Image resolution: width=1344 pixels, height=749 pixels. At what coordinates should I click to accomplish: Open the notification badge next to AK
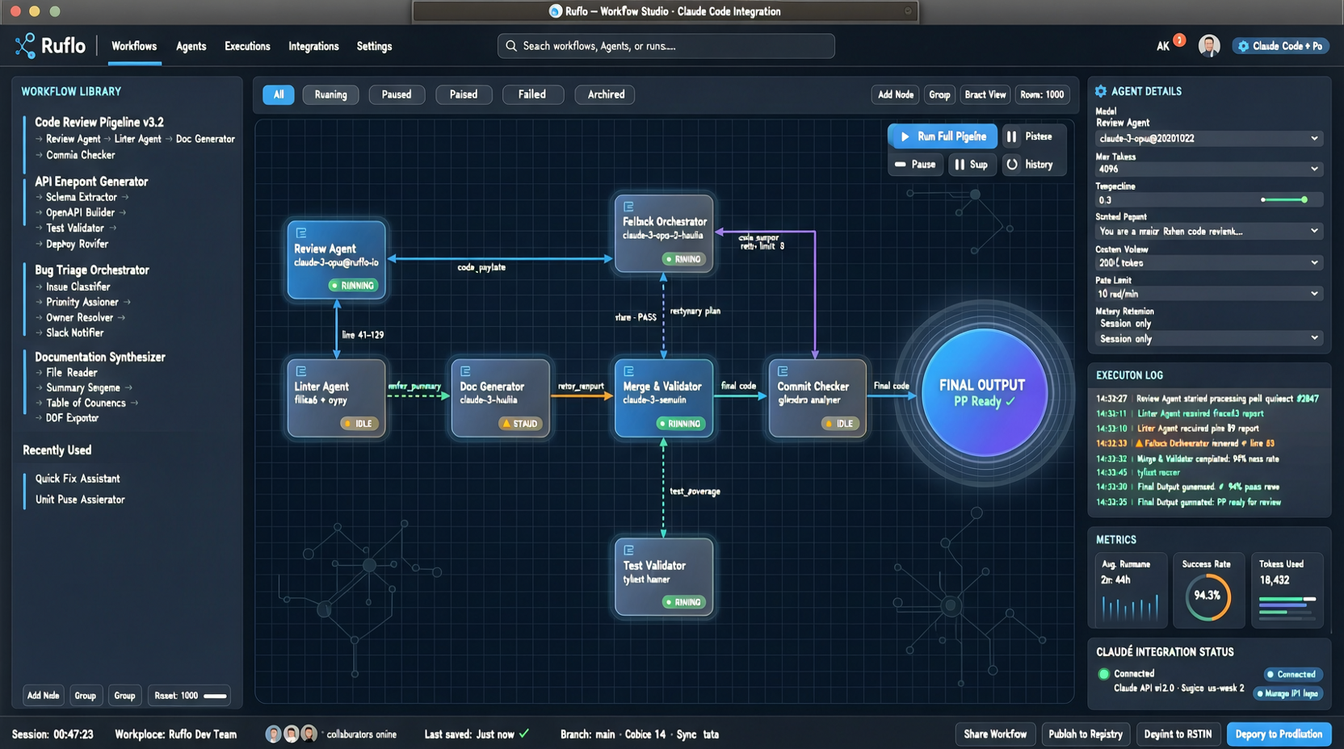pyautogui.click(x=1179, y=40)
